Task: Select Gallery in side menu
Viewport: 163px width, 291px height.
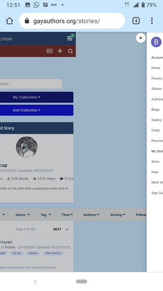Action: (x=156, y=120)
